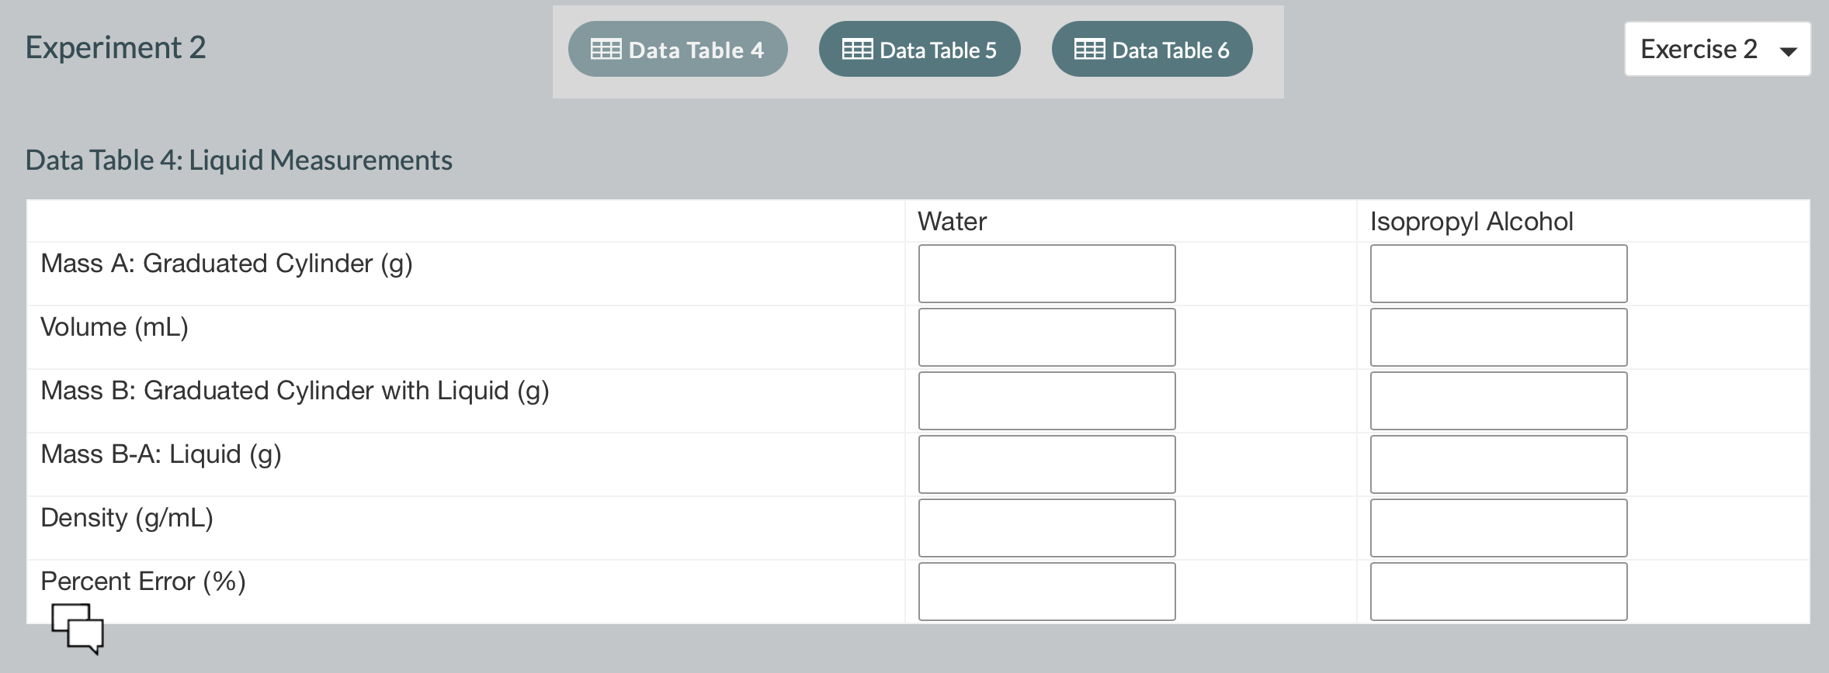The image size is (1829, 673).
Task: Click the Isopropyl Alcohol Density field
Action: tap(1498, 527)
